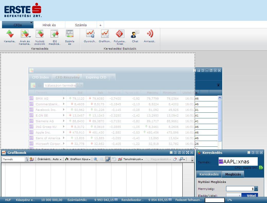Select the Megbízás tab in trade panel

233,174
